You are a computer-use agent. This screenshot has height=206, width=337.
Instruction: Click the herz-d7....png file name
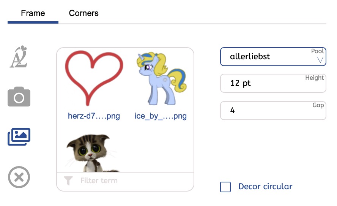(x=94, y=116)
